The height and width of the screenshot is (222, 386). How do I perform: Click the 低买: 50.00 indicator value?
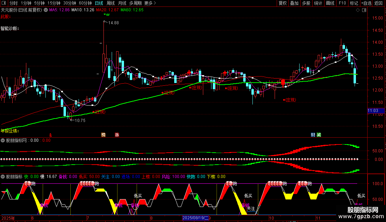click(89, 177)
